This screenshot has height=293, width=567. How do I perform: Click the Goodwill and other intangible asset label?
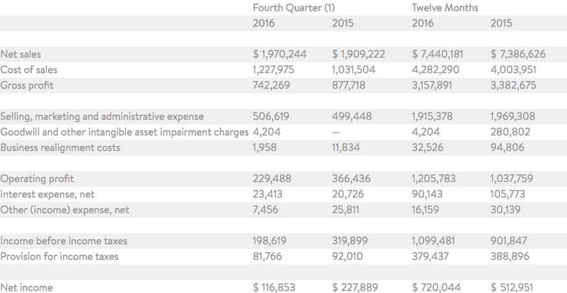pos(125,132)
